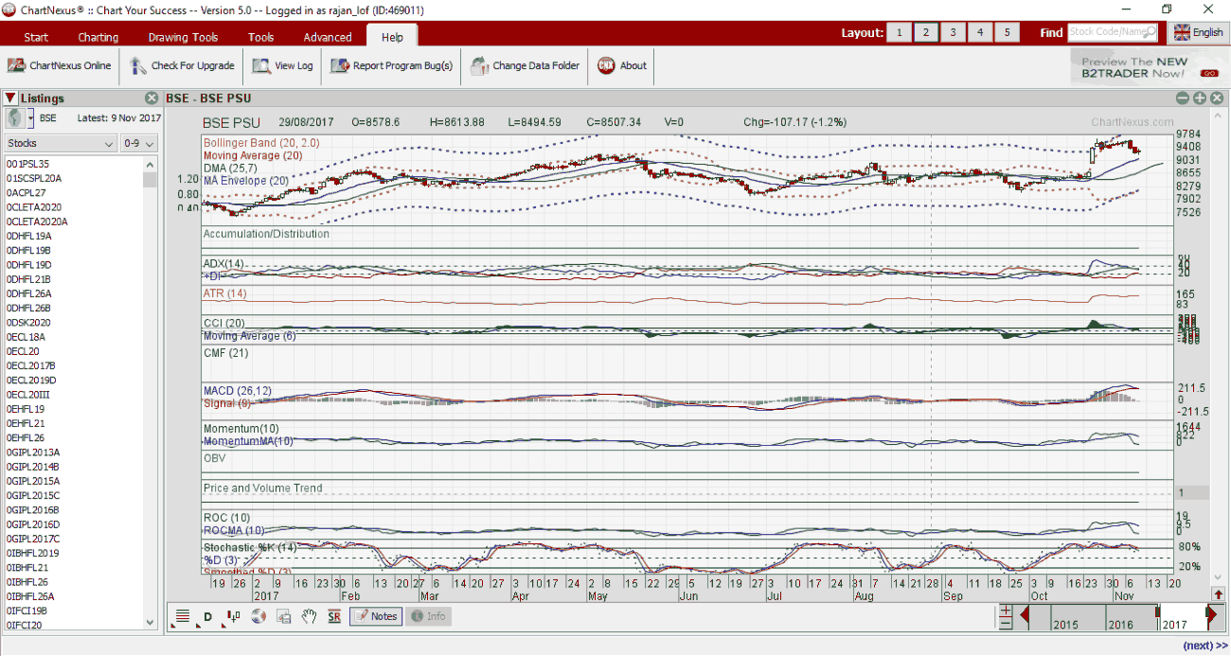Switch to the Charting tab
The width and height of the screenshot is (1231, 656).
[x=98, y=37]
